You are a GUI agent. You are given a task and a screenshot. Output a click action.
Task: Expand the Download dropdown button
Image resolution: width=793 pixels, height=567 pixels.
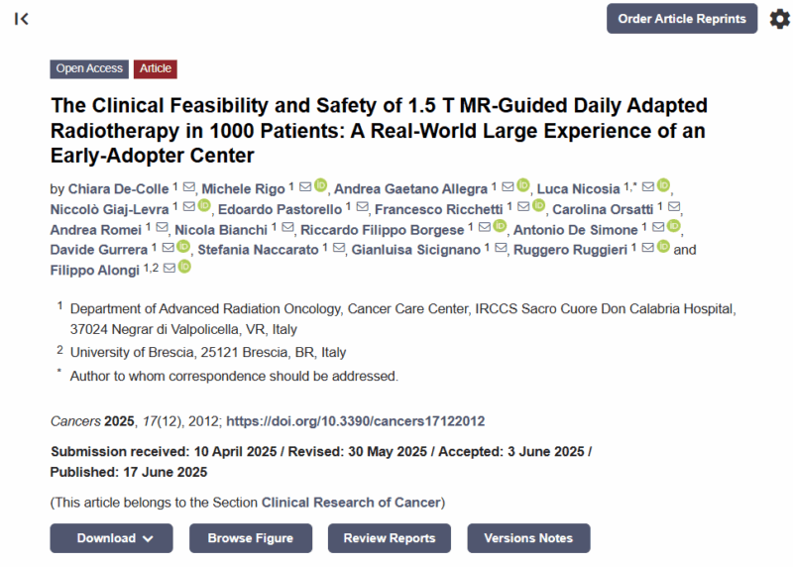111,538
